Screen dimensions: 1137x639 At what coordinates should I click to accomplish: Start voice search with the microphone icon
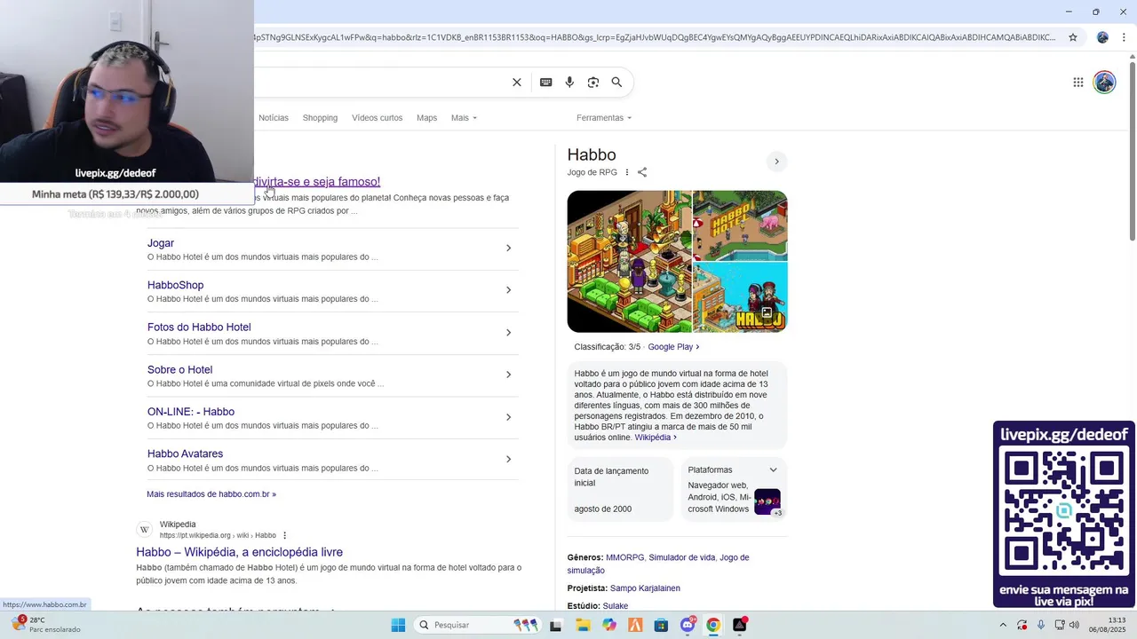(569, 83)
